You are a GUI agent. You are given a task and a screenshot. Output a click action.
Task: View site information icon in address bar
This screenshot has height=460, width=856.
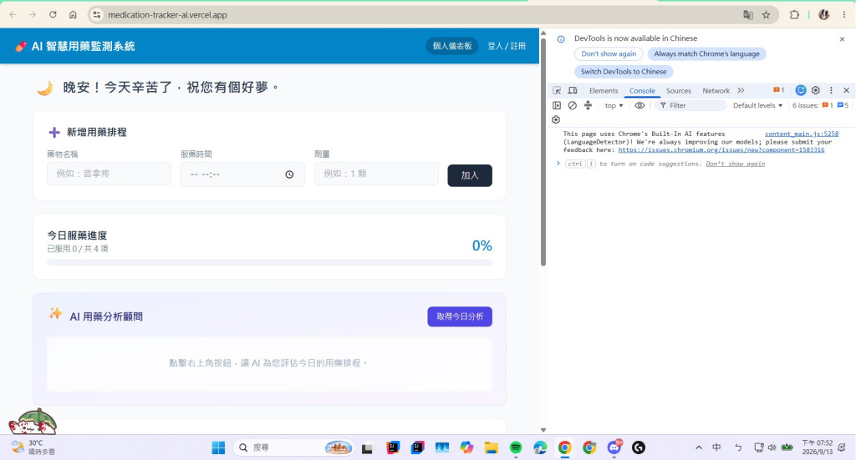pos(97,15)
